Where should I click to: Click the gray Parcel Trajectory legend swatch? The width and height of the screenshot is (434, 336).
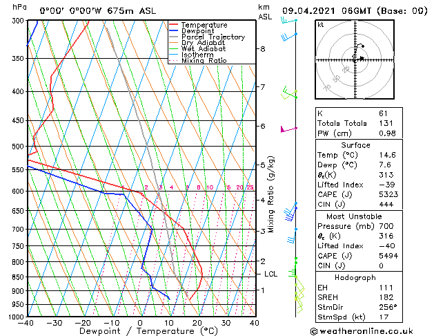tap(174, 37)
